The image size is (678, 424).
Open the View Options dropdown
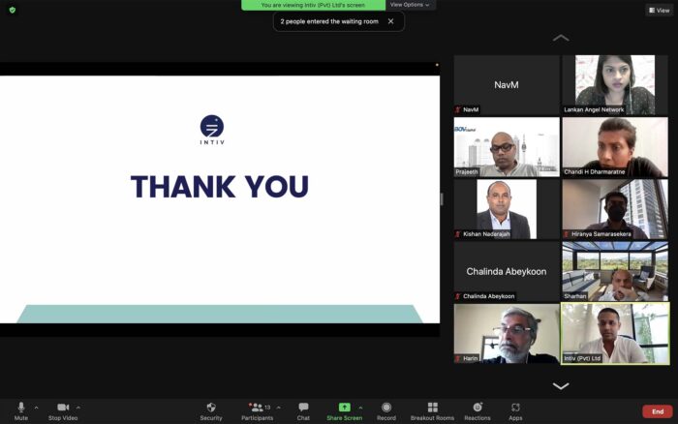pos(410,5)
